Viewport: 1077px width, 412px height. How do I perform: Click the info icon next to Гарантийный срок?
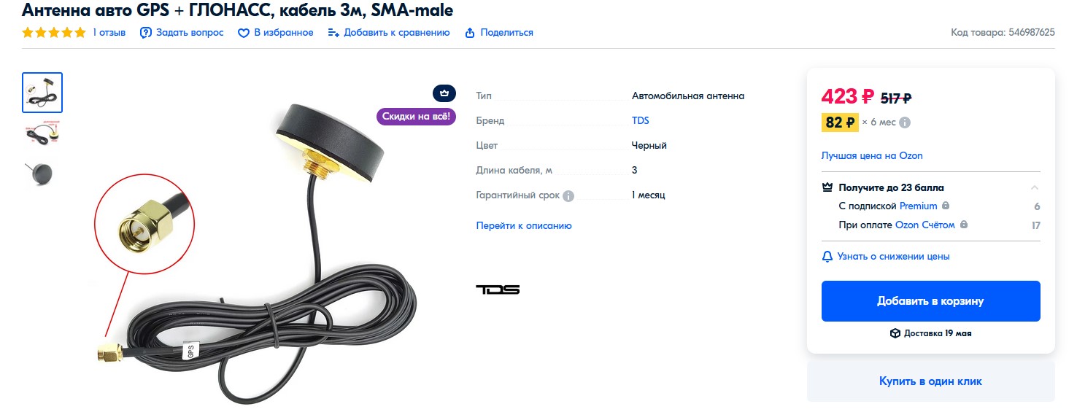568,195
